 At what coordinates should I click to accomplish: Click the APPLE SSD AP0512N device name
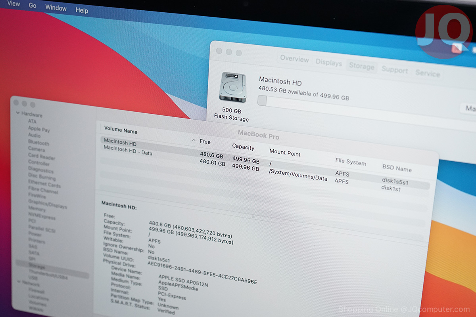coord(183,281)
